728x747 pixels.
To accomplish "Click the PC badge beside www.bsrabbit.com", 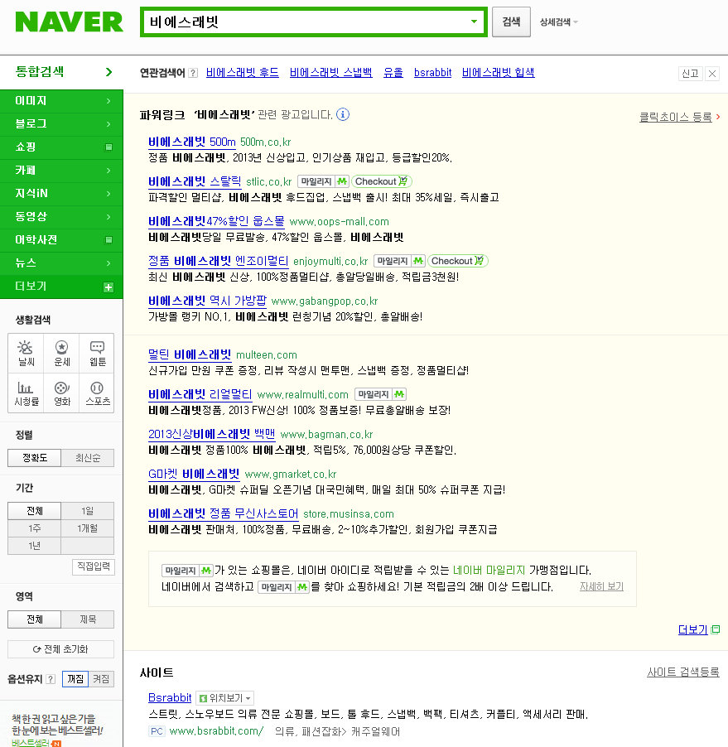I will pos(157,731).
